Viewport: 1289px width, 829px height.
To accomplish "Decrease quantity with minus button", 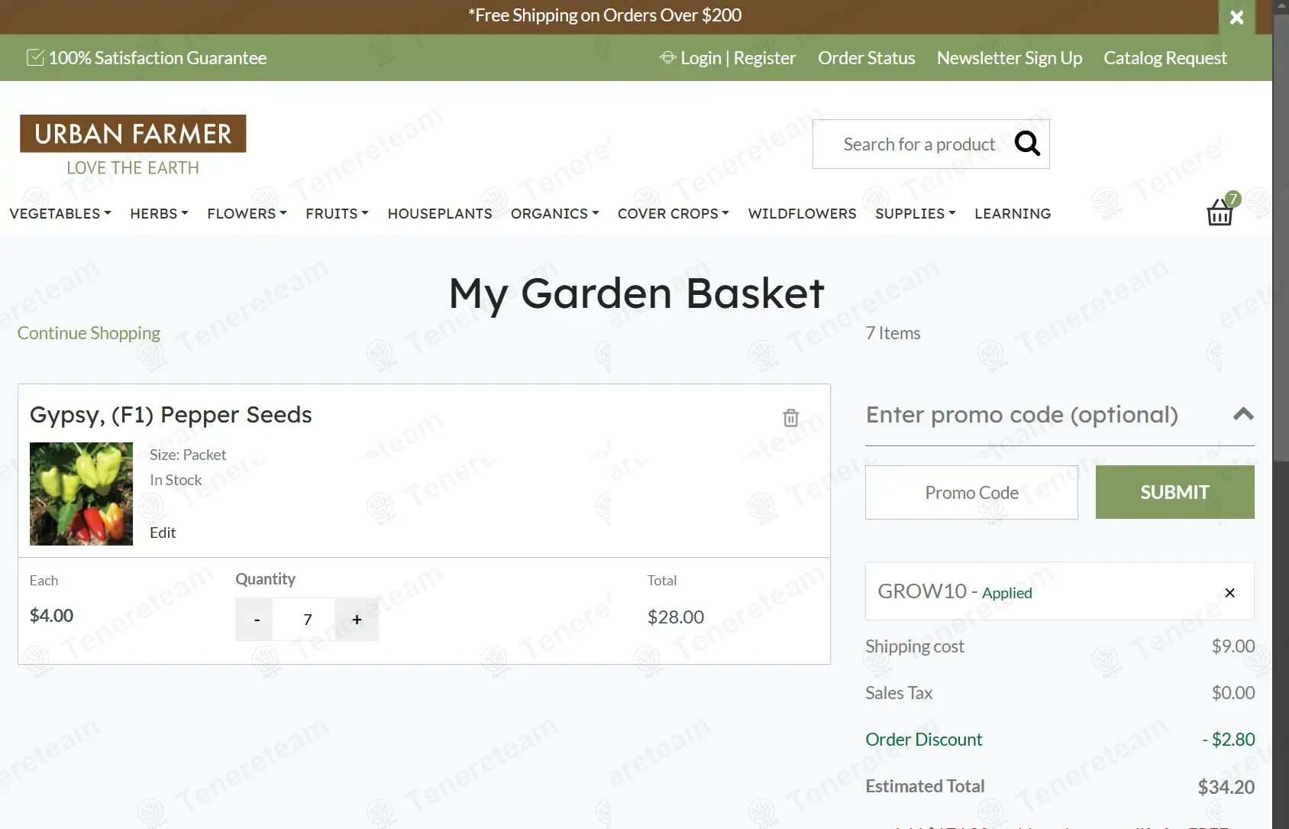I will click(x=257, y=620).
